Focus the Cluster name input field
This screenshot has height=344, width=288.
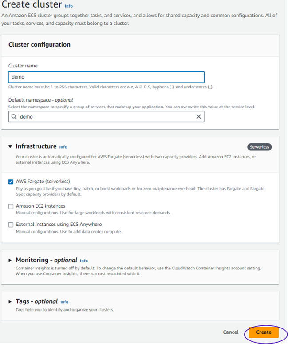(107, 77)
